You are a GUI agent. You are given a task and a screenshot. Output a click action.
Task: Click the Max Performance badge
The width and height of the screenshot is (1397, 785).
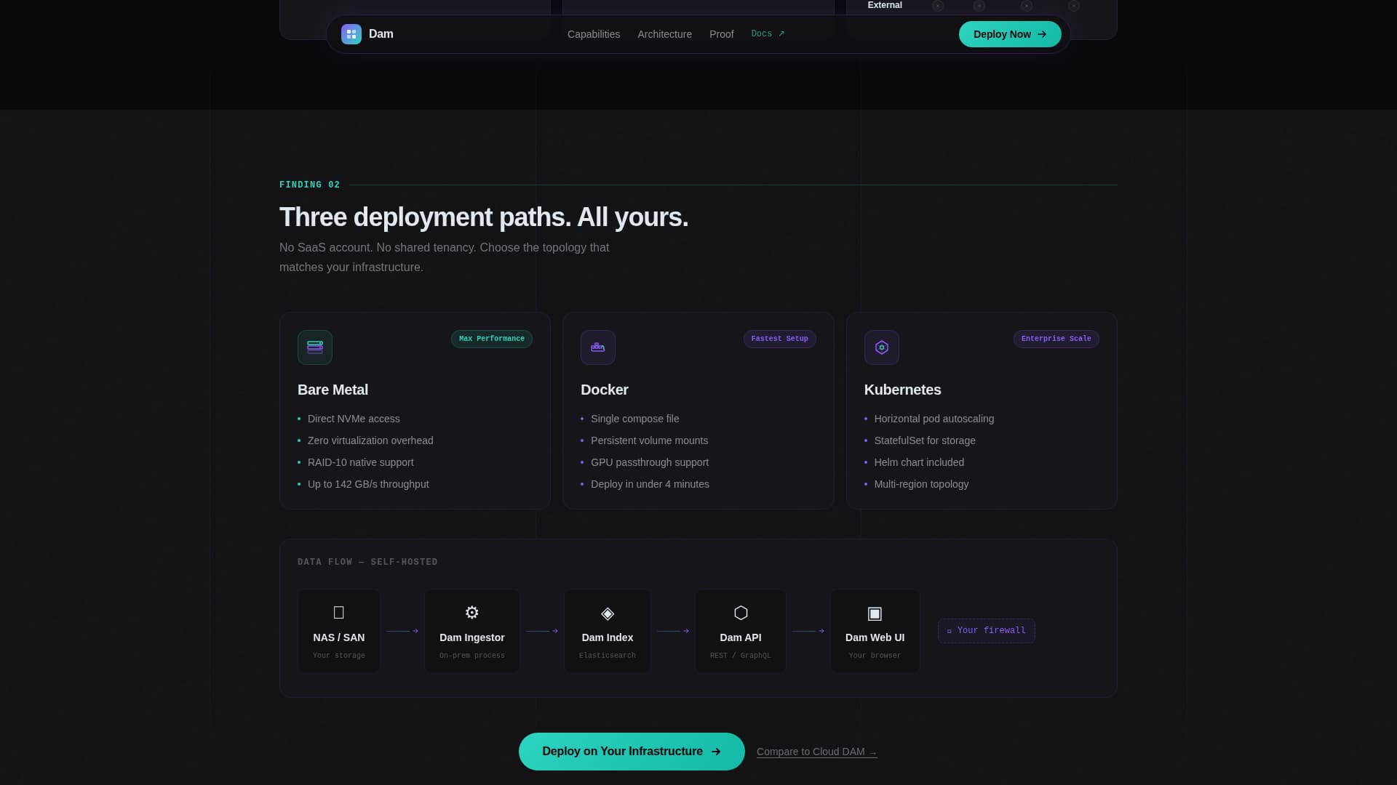coord(492,339)
